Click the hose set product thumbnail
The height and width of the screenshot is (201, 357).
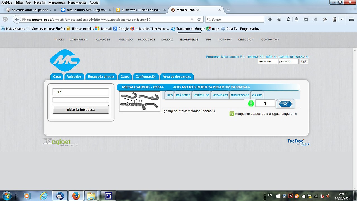tap(139, 101)
